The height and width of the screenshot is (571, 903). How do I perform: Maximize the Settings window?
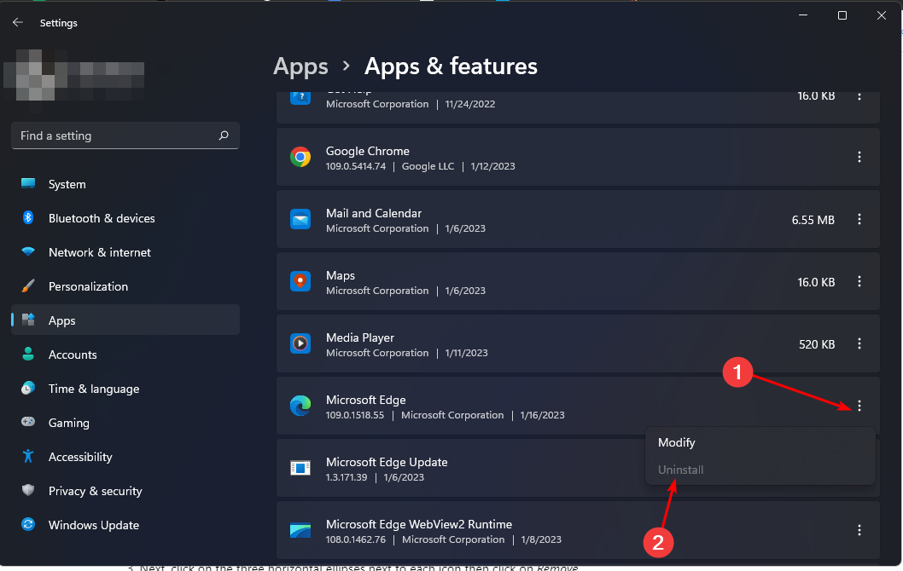[x=842, y=15]
